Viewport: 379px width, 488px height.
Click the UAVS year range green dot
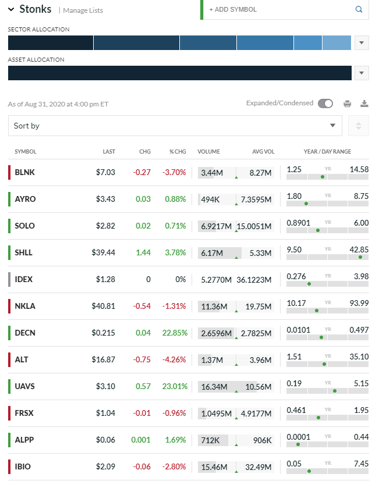tap(335, 391)
